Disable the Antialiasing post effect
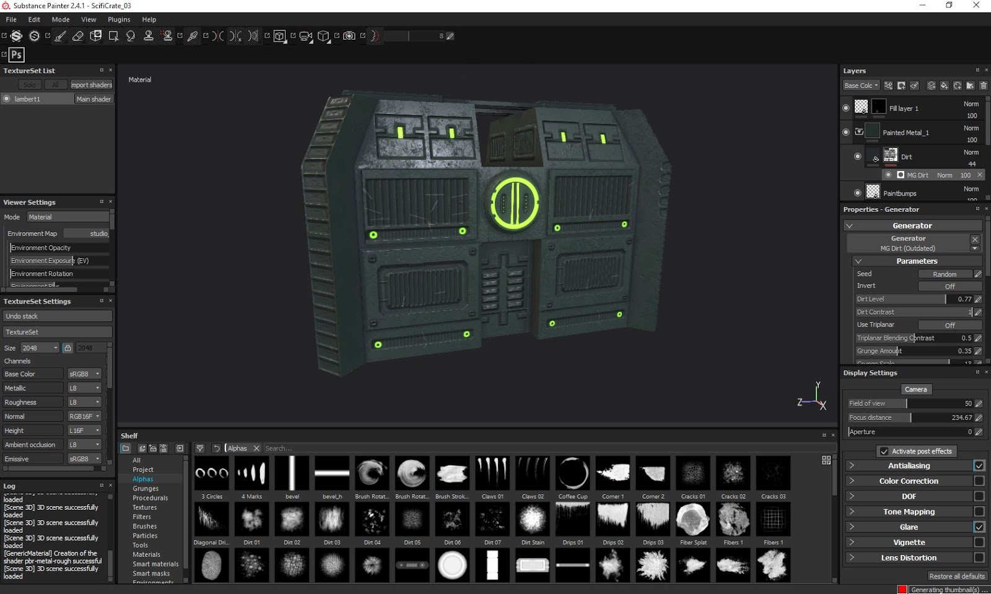 [x=979, y=465]
